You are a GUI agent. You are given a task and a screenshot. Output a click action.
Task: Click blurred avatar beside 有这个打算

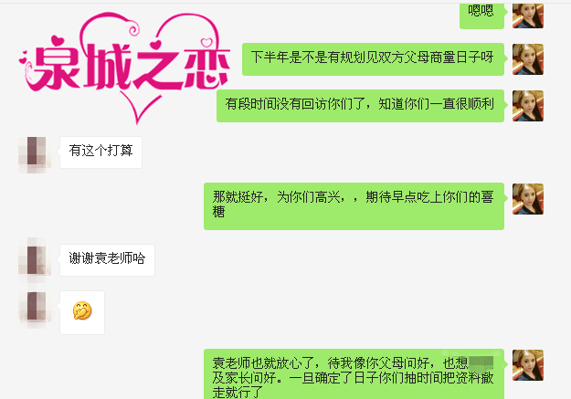[x=34, y=152]
